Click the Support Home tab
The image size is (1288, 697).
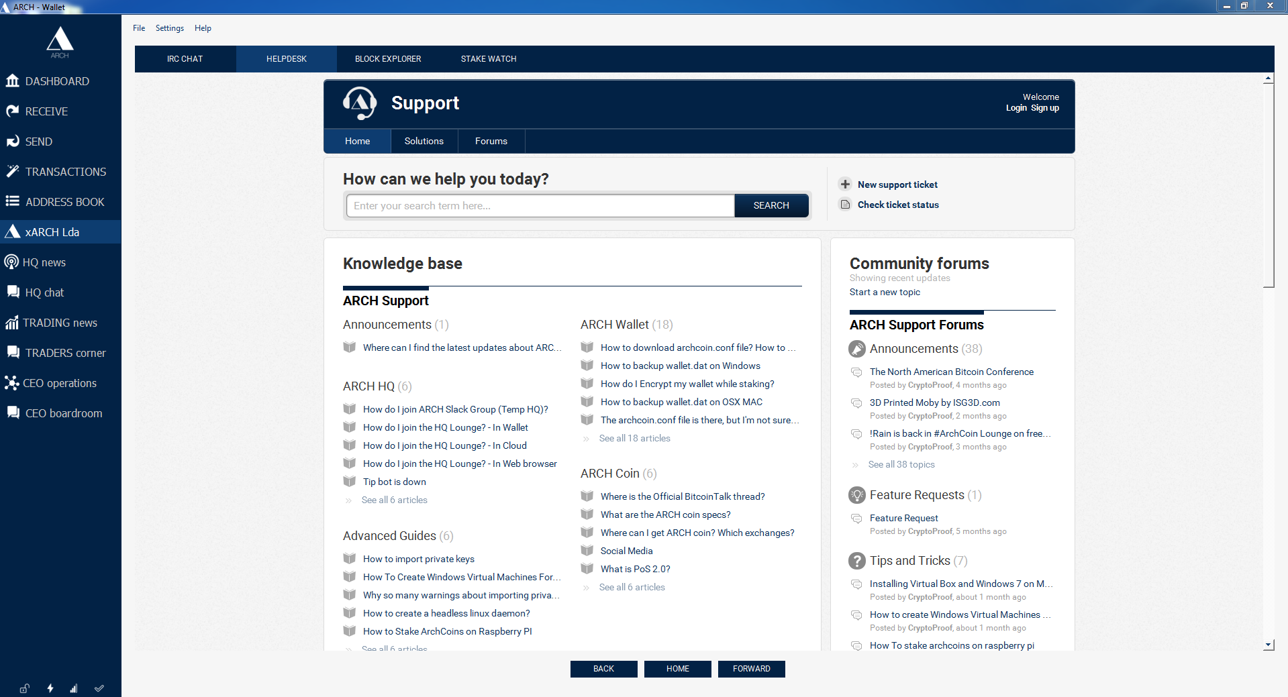[358, 141]
